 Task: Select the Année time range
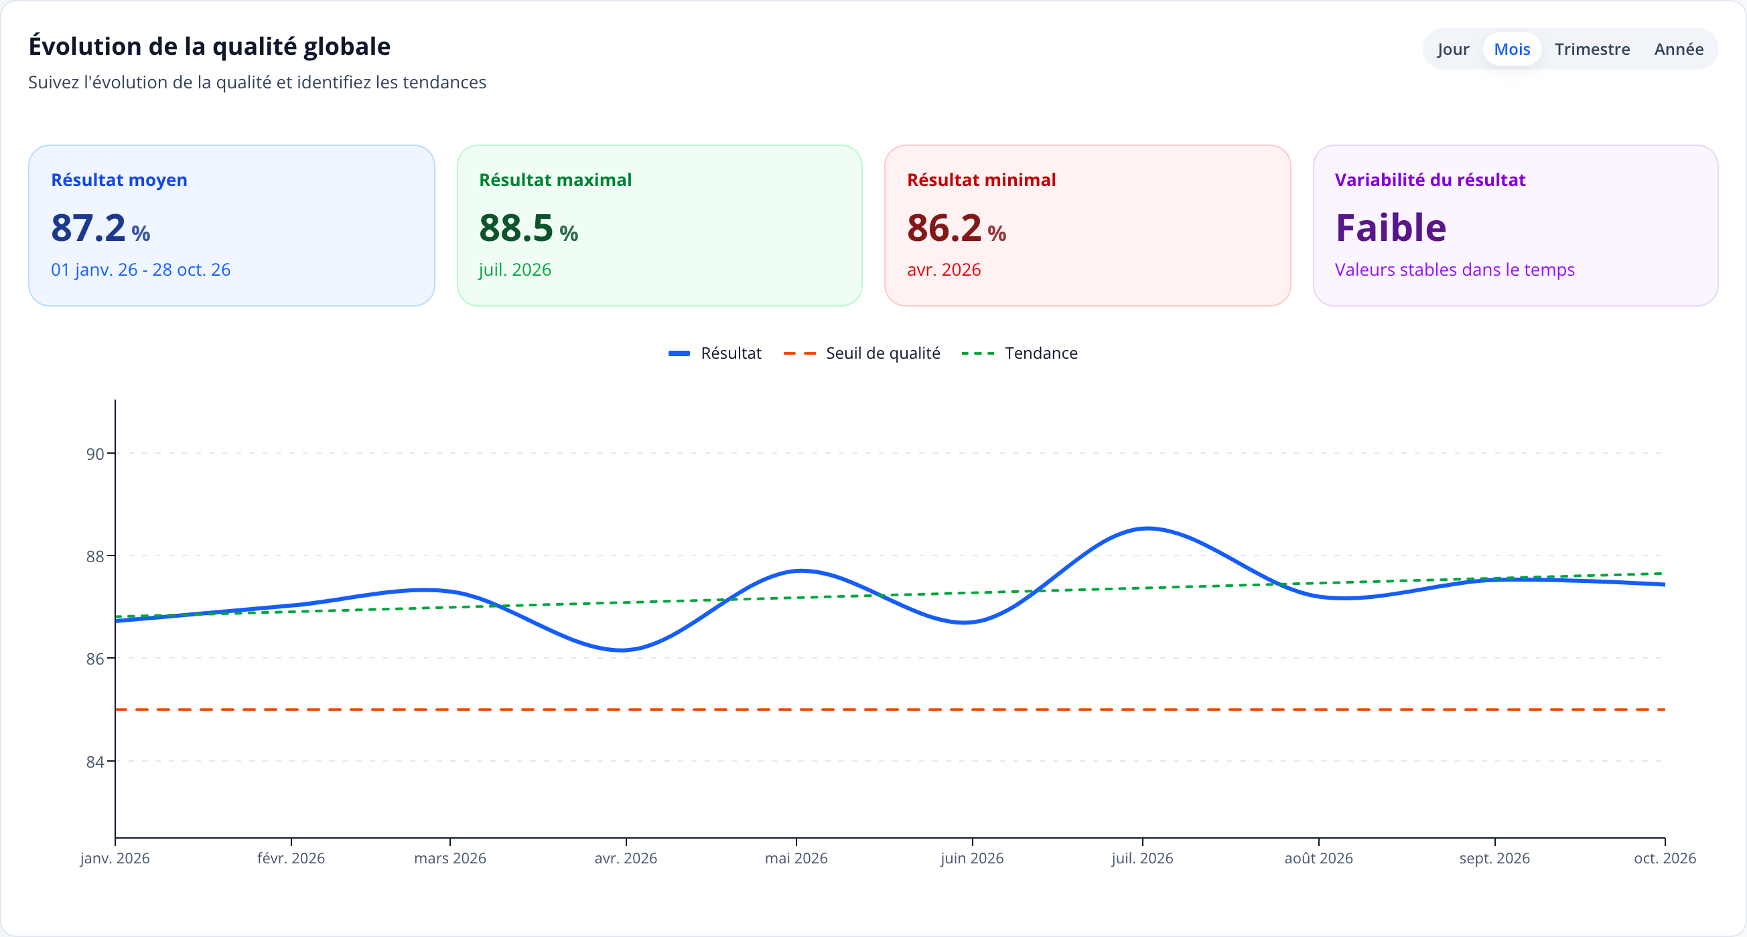pyautogui.click(x=1679, y=49)
